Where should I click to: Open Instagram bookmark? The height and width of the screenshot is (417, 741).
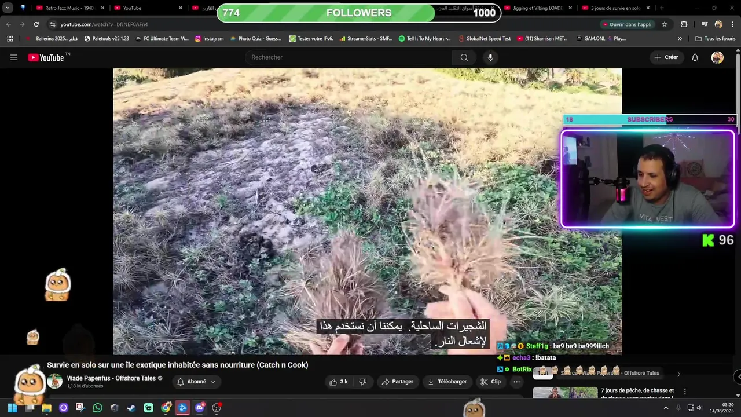click(x=209, y=39)
